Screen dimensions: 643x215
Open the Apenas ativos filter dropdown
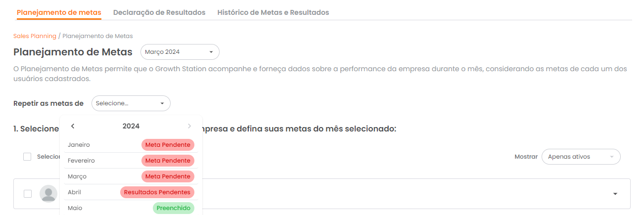pos(581,157)
